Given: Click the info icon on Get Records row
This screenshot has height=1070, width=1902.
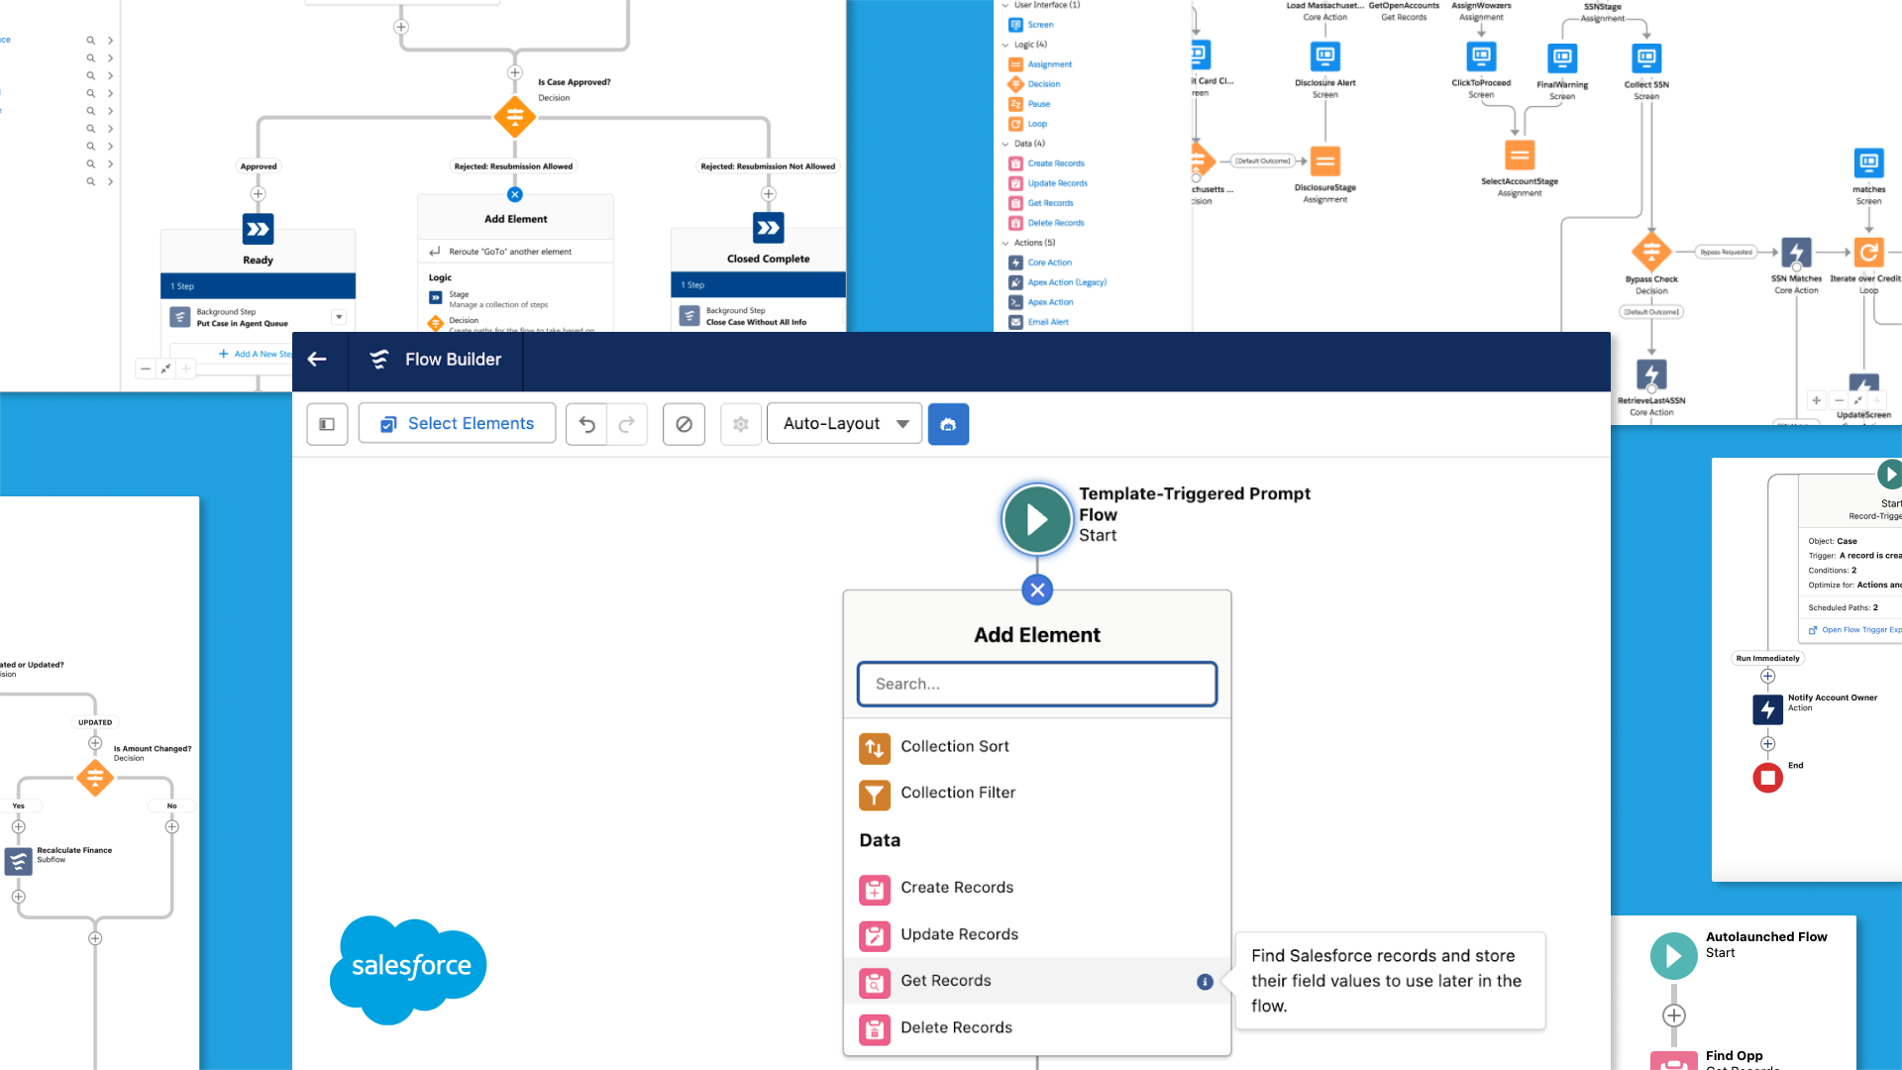Looking at the screenshot, I should click(x=1205, y=982).
